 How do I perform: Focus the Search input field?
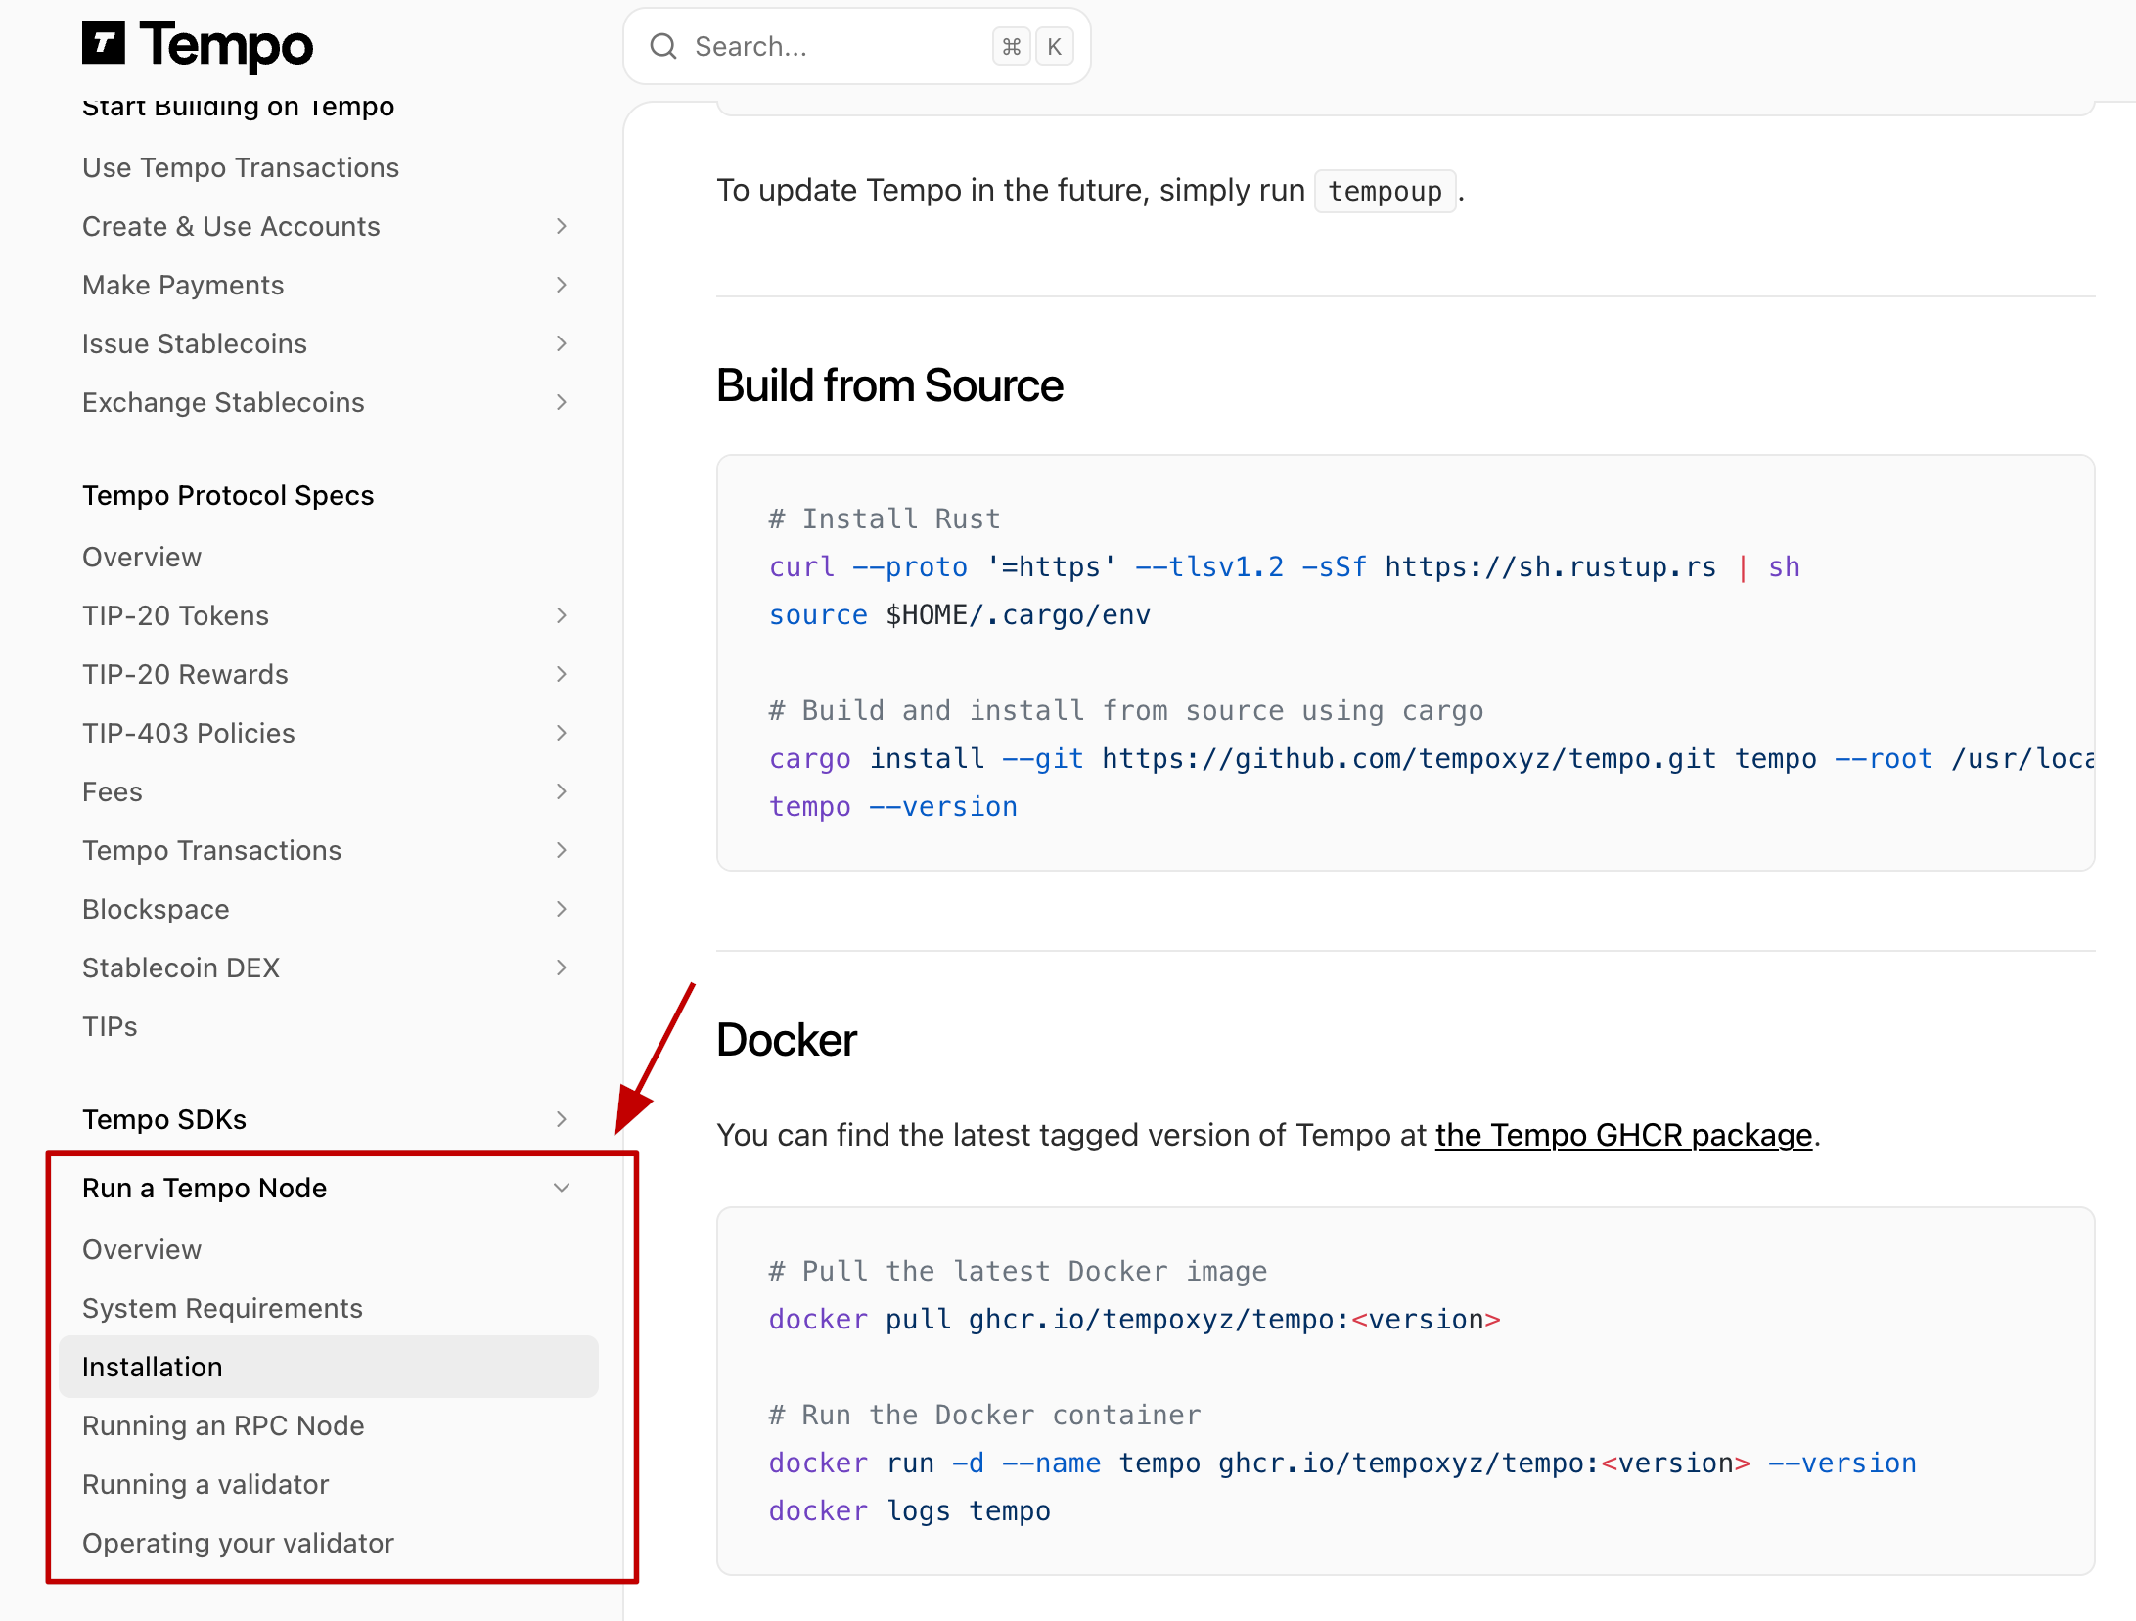(832, 46)
